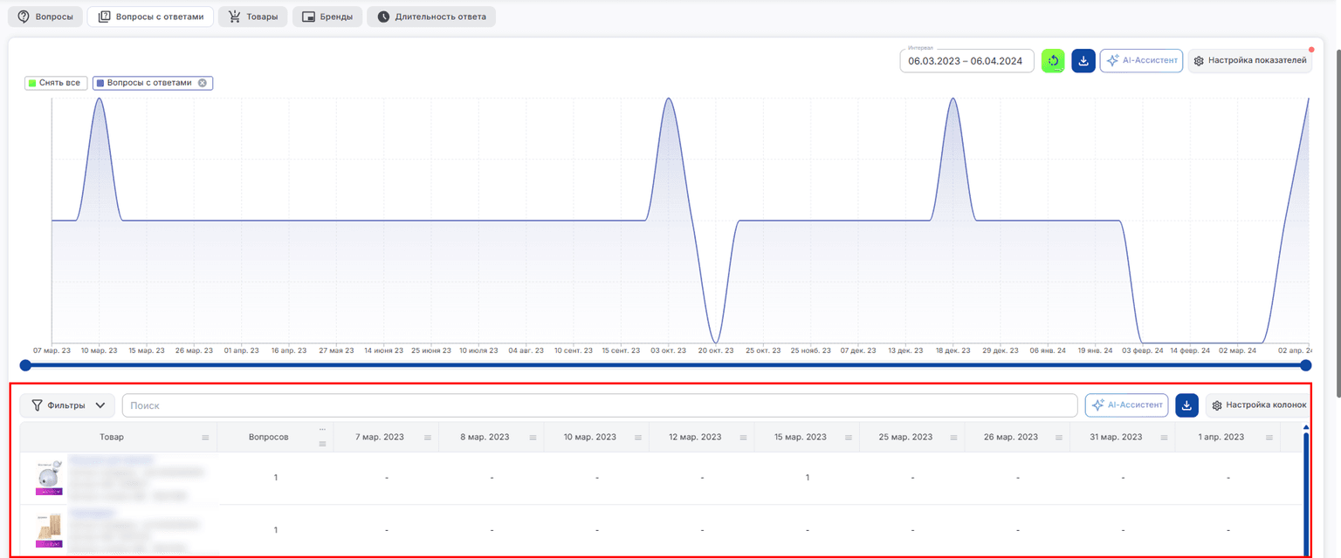This screenshot has height=558, width=1341.
Task: Open the 12 мар. 2023 column menu
Action: coord(742,438)
